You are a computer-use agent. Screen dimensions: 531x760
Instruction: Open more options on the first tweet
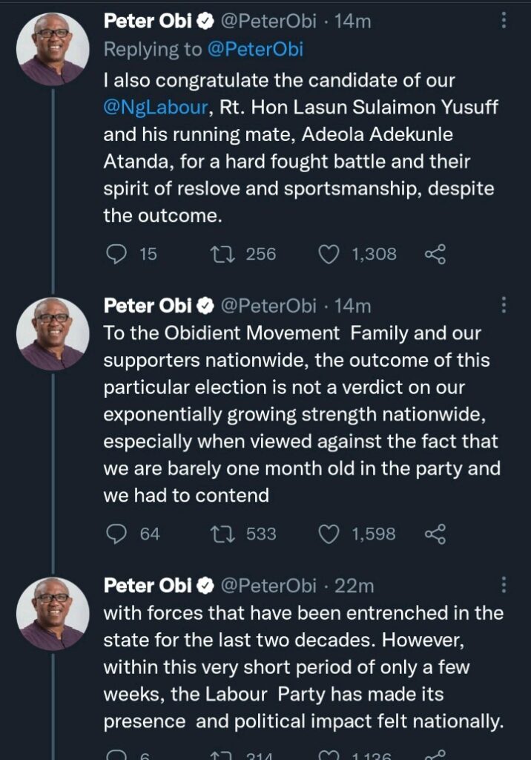(504, 21)
